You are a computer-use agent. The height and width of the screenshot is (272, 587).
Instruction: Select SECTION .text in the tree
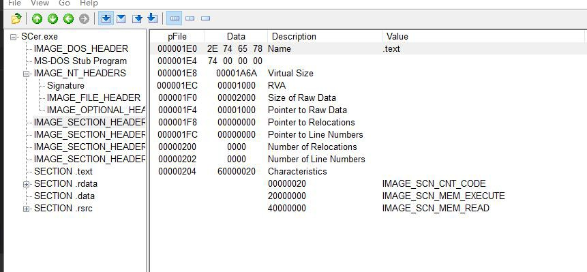pos(63,171)
